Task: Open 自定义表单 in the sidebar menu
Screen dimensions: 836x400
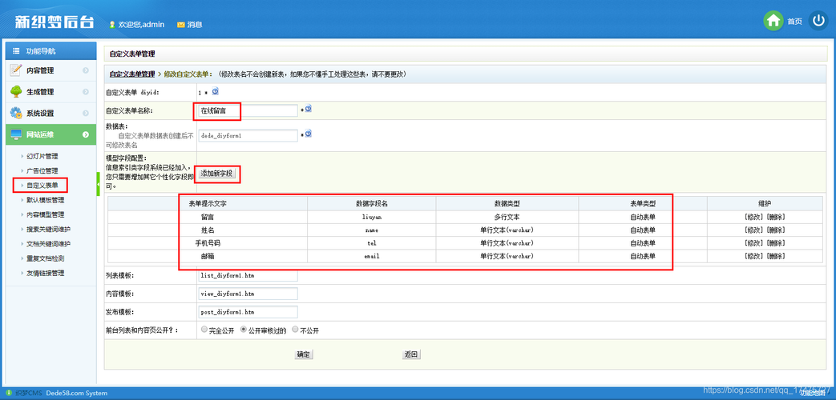Action: (x=42, y=186)
